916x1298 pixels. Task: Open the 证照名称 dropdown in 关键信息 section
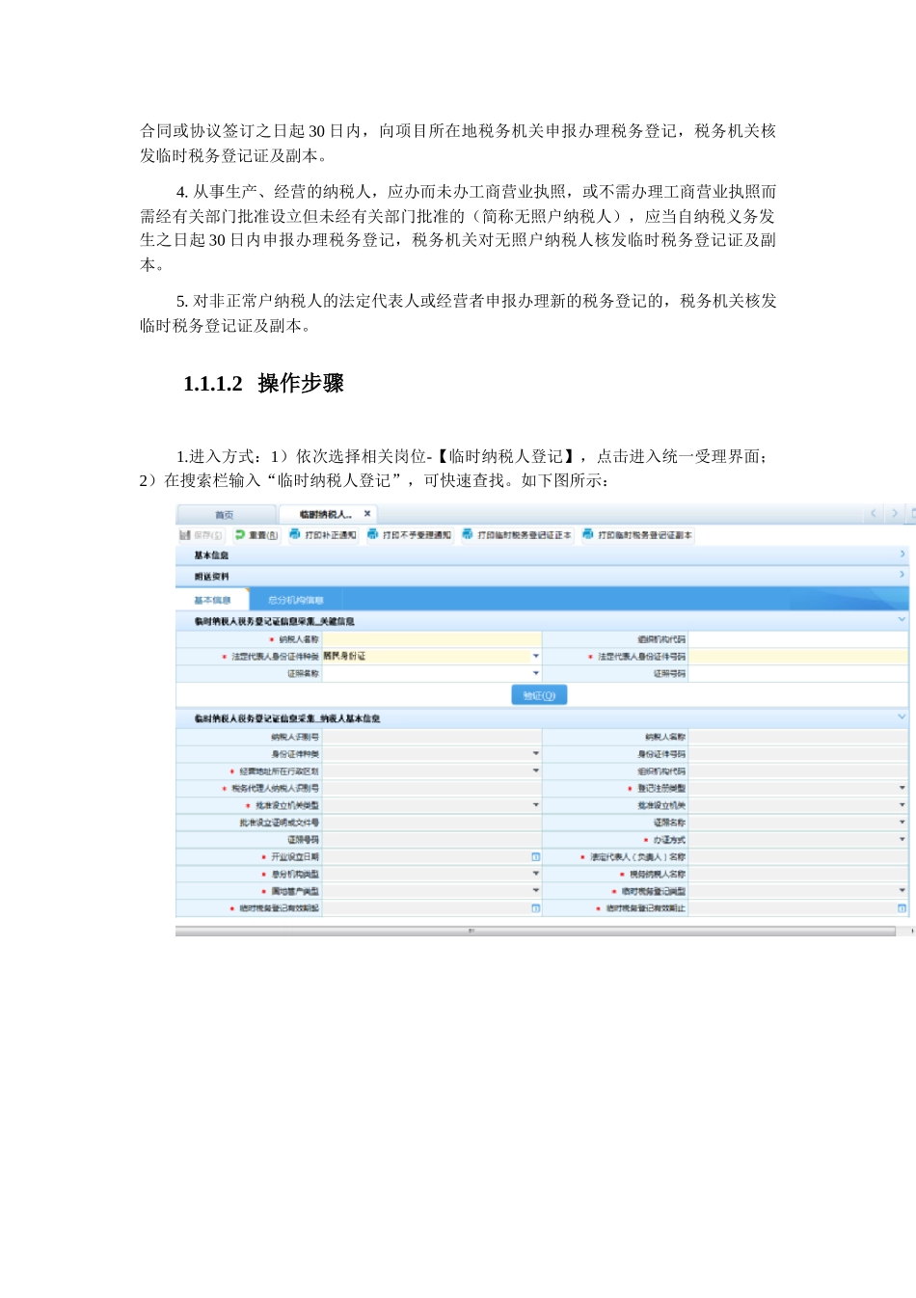pyautogui.click(x=536, y=673)
